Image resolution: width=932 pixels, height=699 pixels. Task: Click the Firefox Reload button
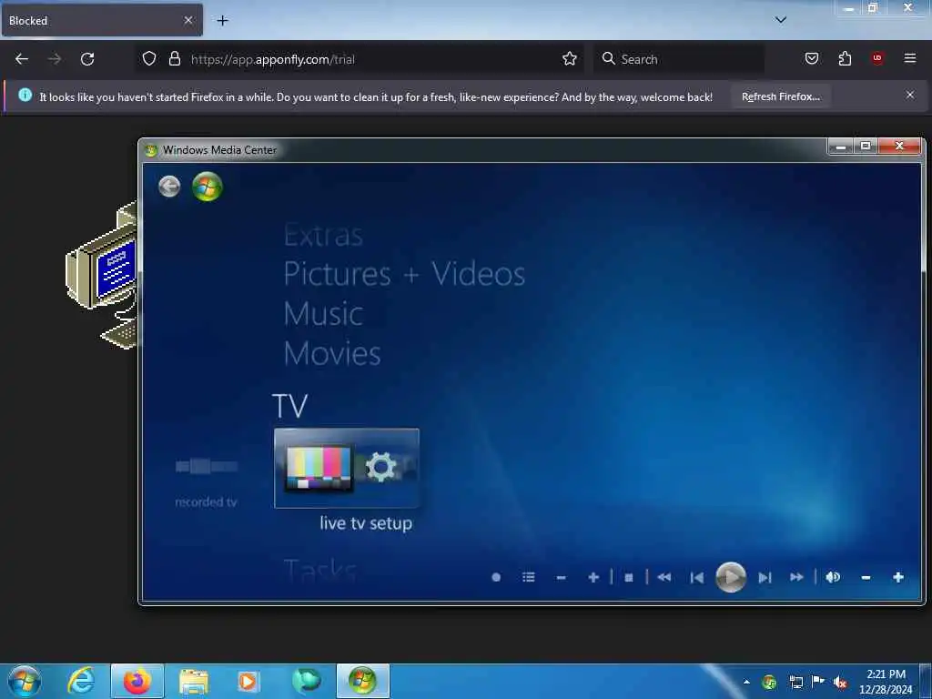coord(87,59)
